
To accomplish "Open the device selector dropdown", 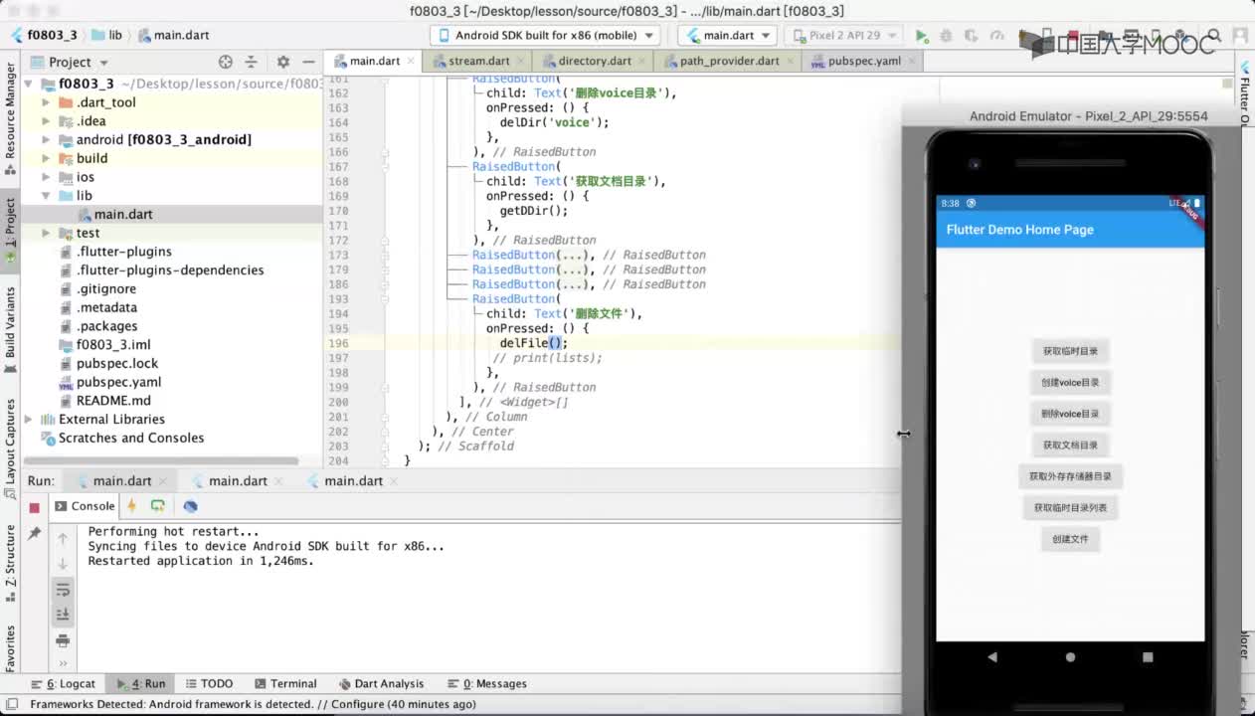I will pos(546,35).
